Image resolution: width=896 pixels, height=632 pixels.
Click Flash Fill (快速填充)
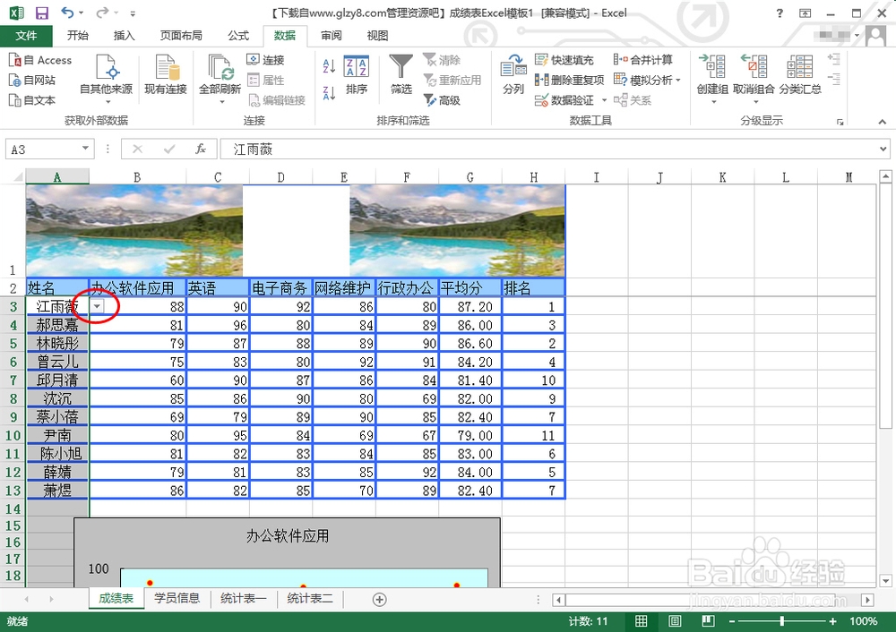click(x=564, y=59)
